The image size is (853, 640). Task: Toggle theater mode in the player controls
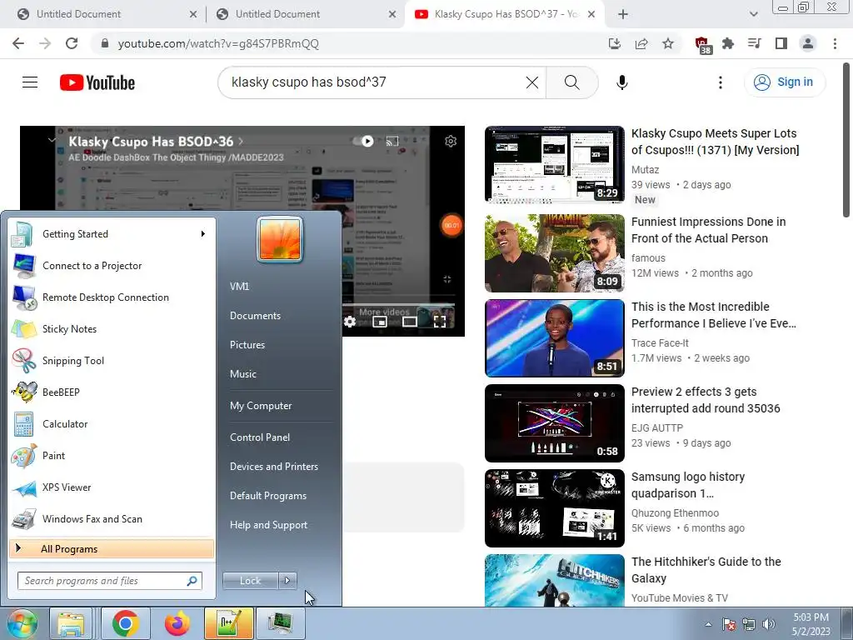410,322
